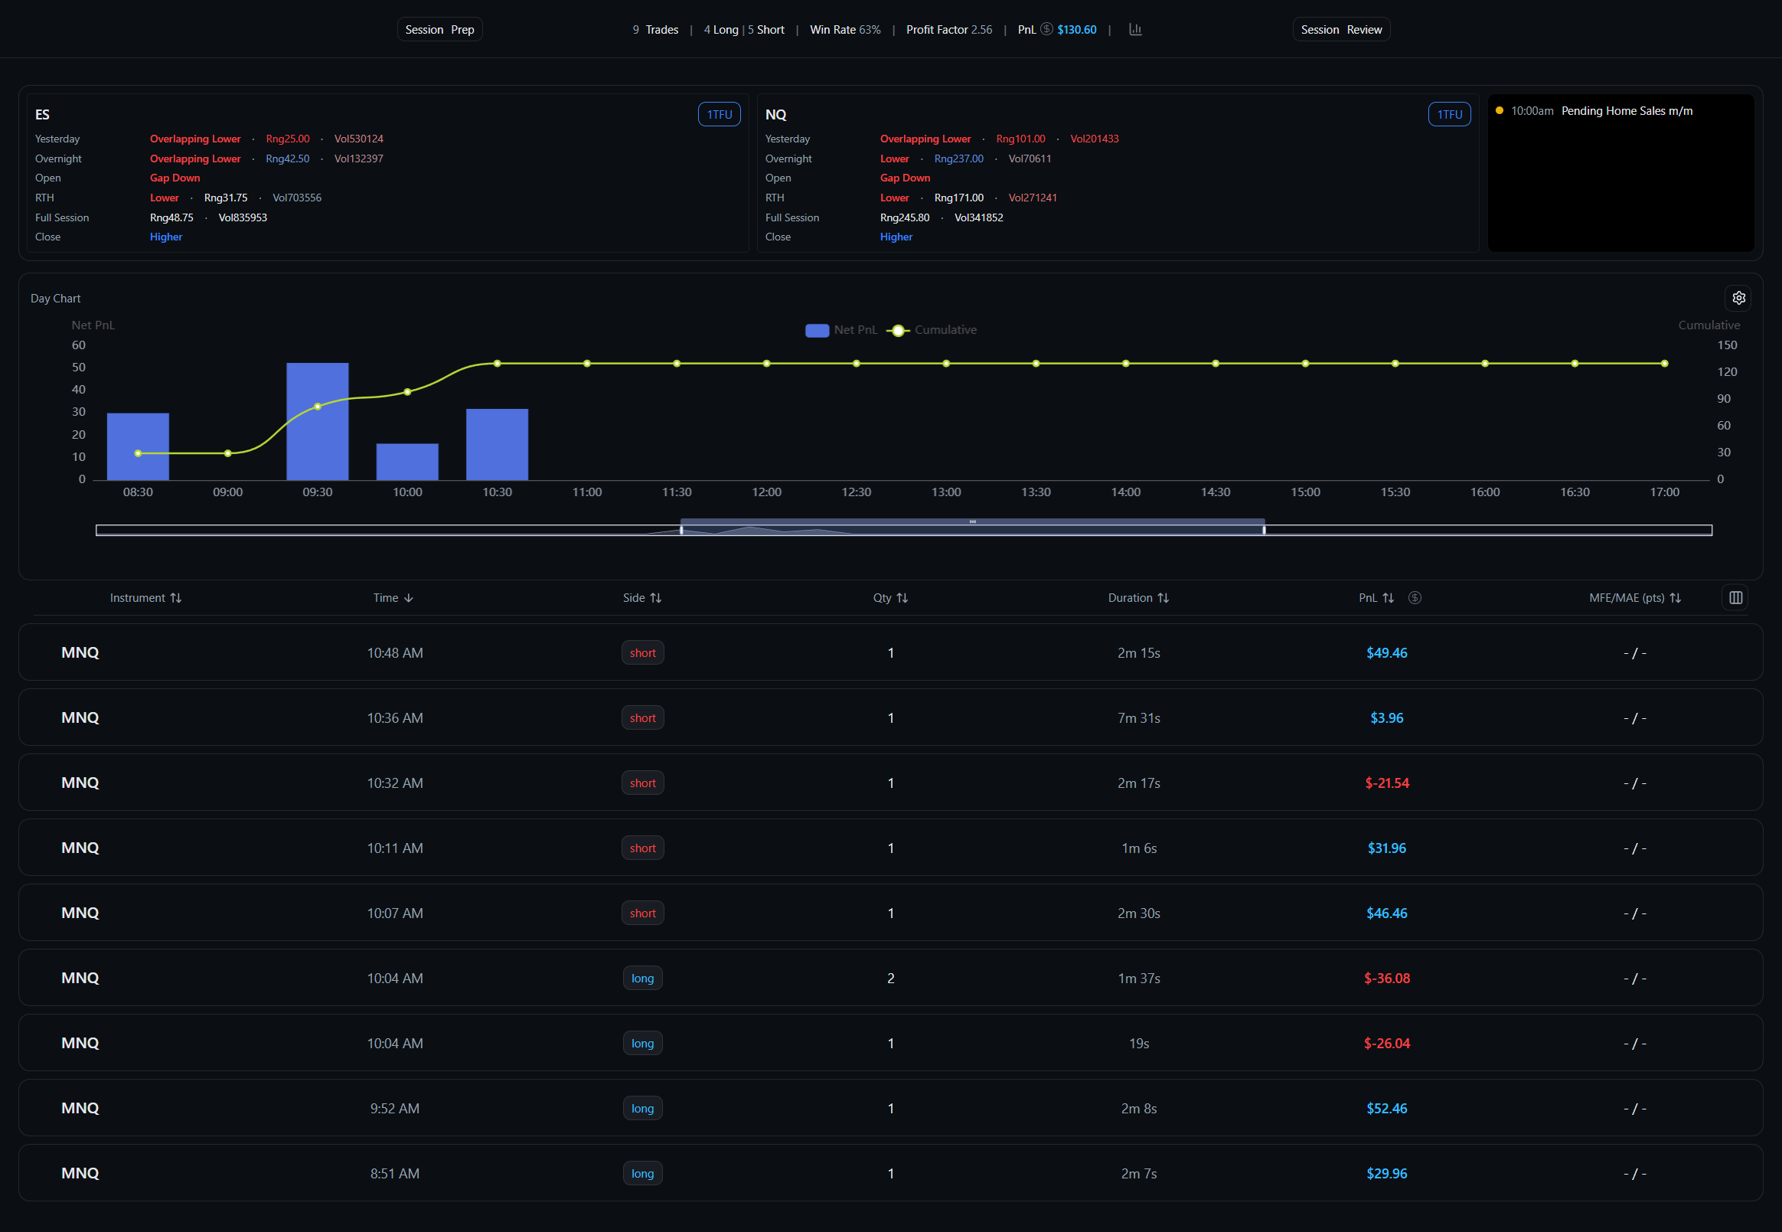Toggle the 1TFU badge on the ES panel
The image size is (1782, 1232).
[x=719, y=113]
